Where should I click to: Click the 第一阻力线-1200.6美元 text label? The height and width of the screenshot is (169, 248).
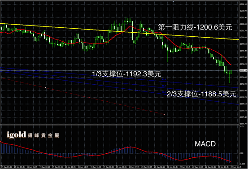[x=195, y=27]
